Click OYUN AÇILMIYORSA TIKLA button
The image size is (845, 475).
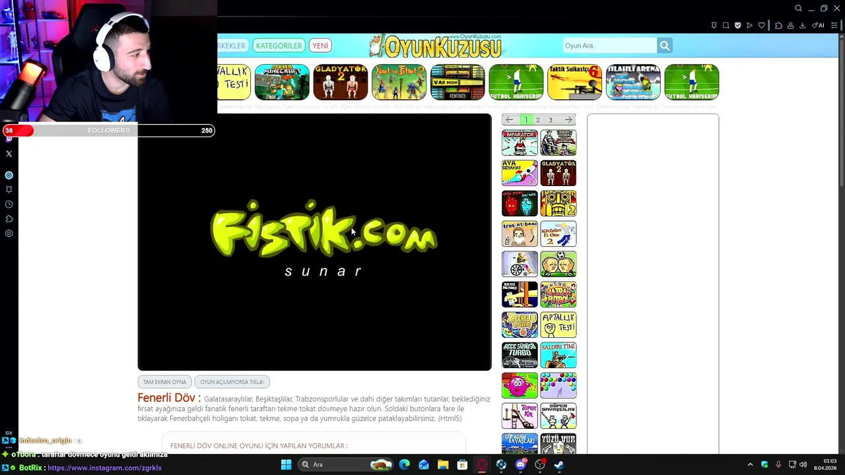[x=232, y=382]
